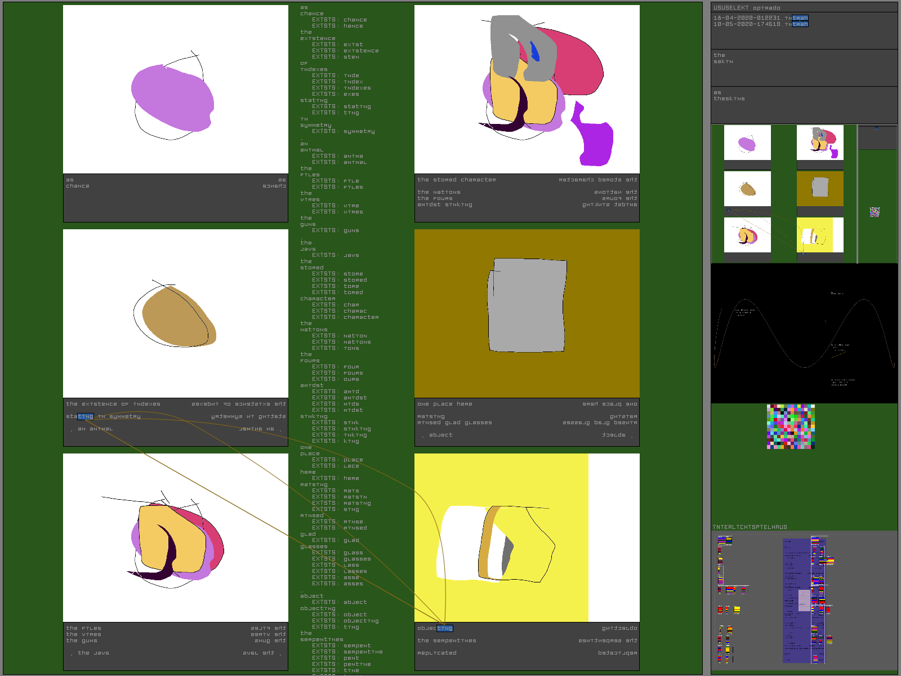Click "the stored character" caption text
This screenshot has height=676, width=901.
457,180
